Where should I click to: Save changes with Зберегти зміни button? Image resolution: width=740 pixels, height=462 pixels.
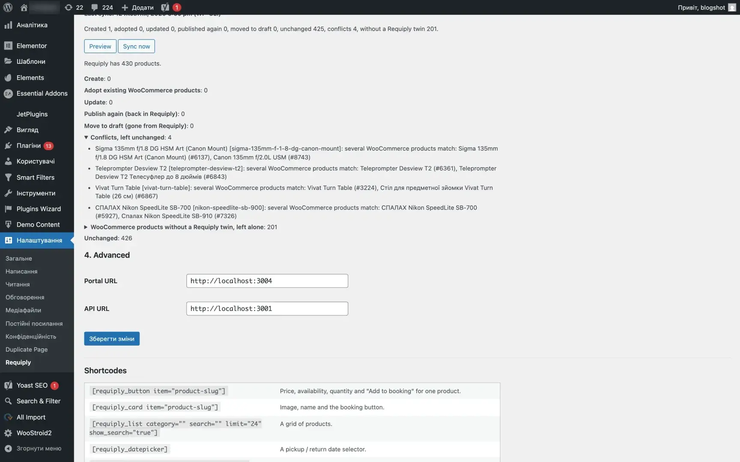(x=112, y=339)
